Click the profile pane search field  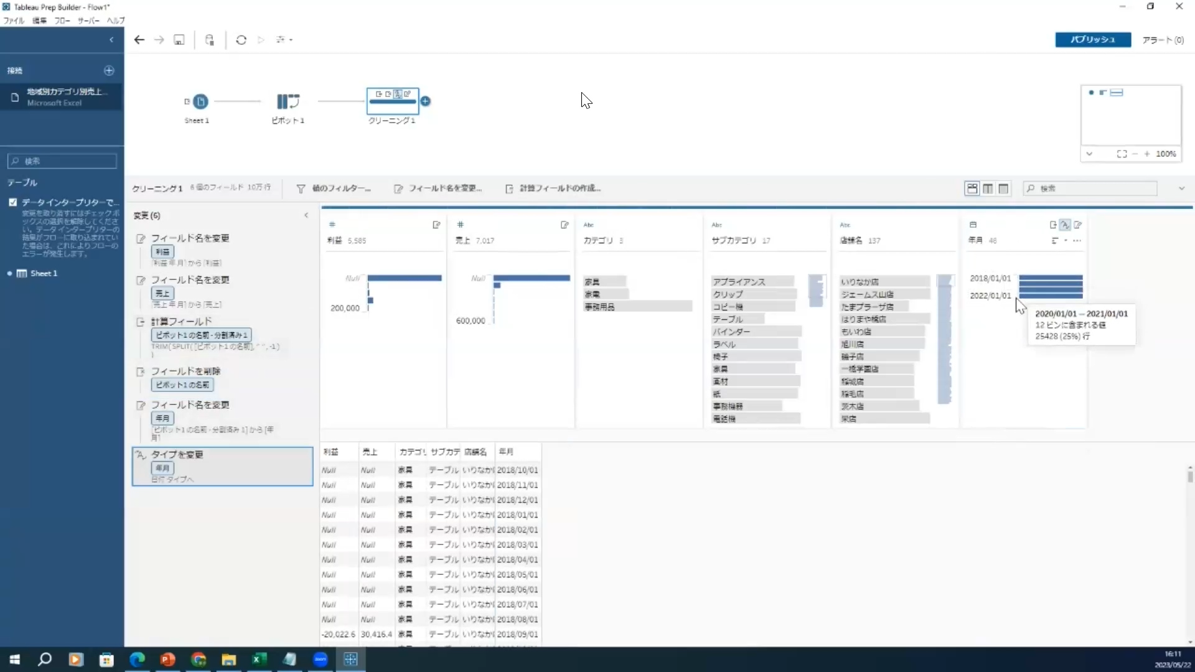[x=1090, y=189]
